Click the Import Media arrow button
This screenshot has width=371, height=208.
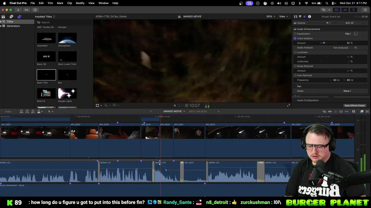pyautogui.click(x=18, y=10)
